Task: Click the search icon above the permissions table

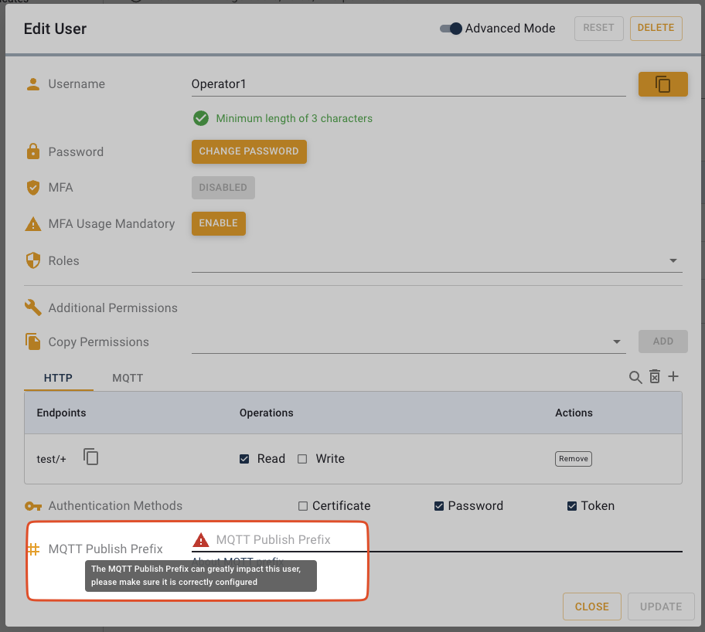Action: (x=635, y=377)
